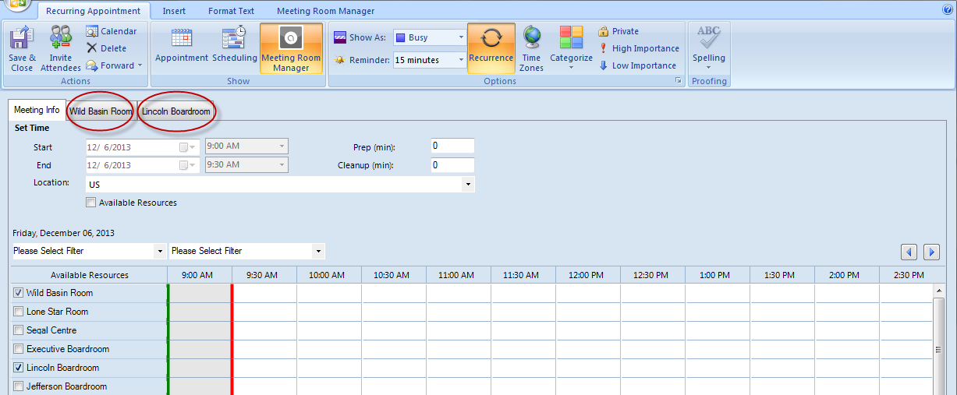Open the 9:30 AM end time dropdown
This screenshot has width=957, height=395.
(x=282, y=165)
